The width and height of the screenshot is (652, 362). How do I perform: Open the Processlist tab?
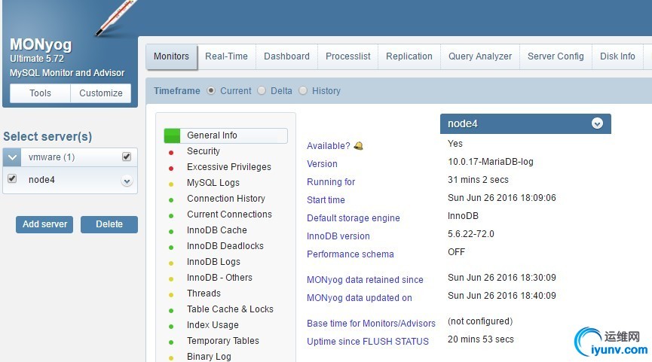pyautogui.click(x=347, y=56)
